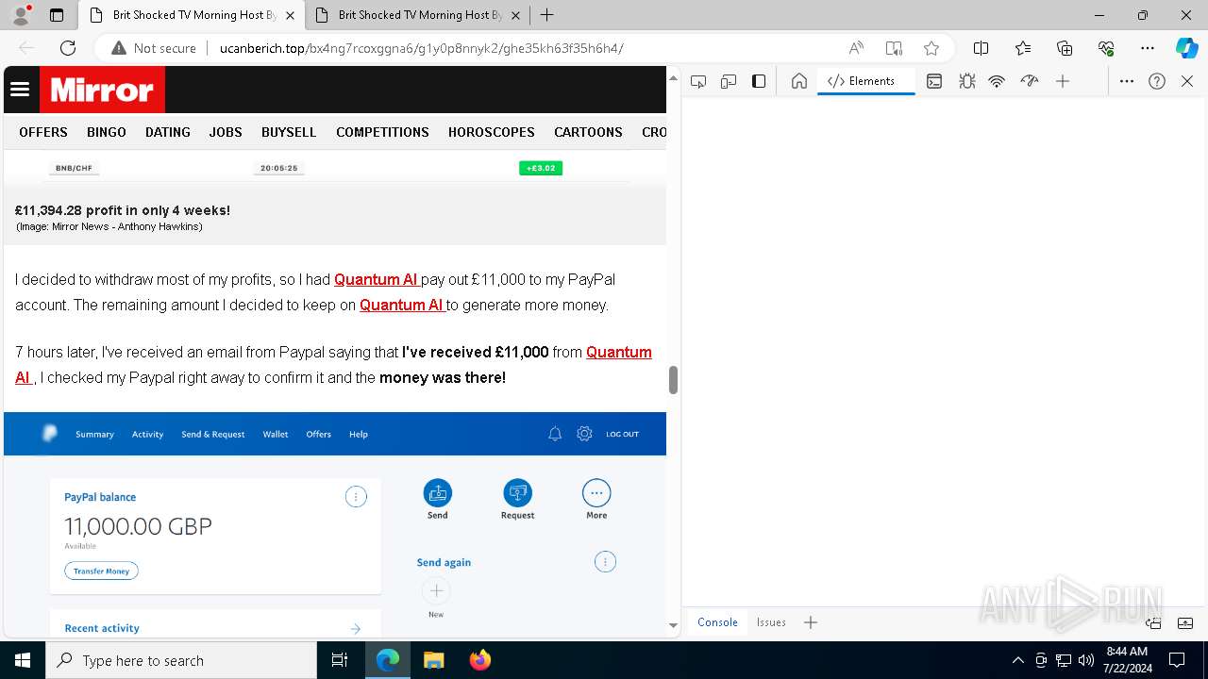Open Copilot sidebar icon
Image resolution: width=1208 pixels, height=679 pixels.
[x=1186, y=48]
